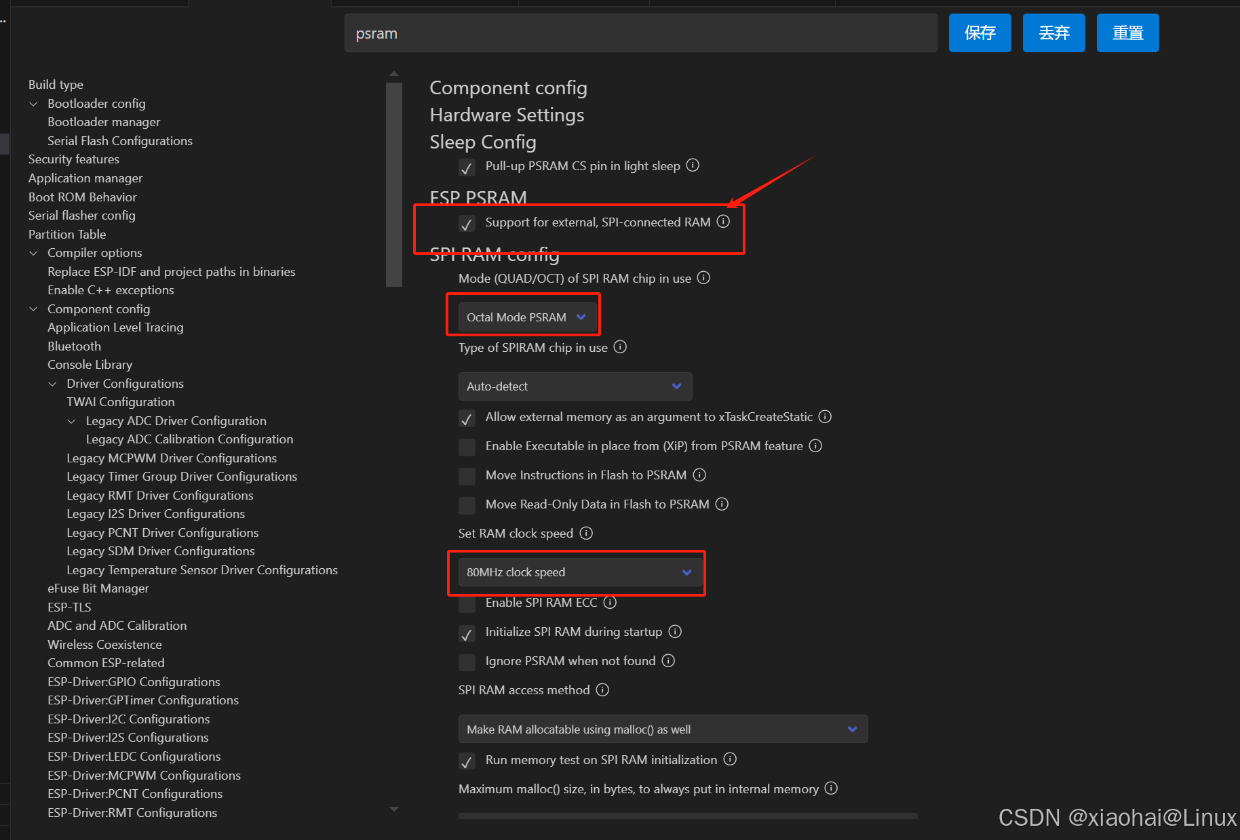Open info tooltip for Type of SPIRAM chip
The image size is (1240, 840).
619,347
